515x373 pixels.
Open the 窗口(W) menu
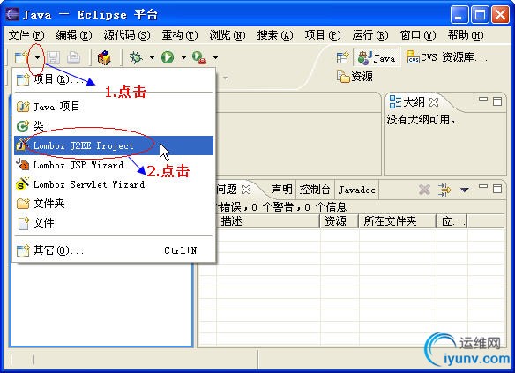coord(418,34)
